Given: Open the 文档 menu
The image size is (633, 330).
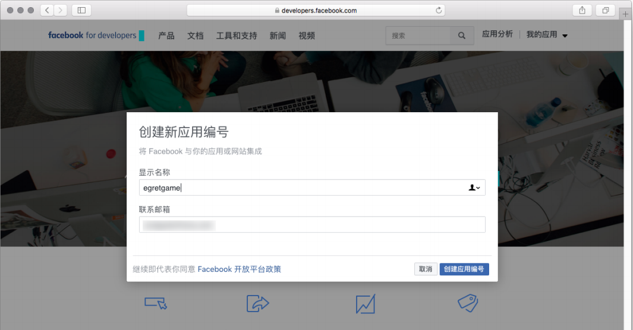Looking at the screenshot, I should pos(196,36).
